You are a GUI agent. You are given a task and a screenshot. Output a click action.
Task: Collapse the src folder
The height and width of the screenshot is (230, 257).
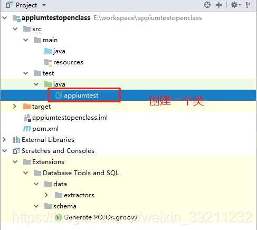pos(15,29)
